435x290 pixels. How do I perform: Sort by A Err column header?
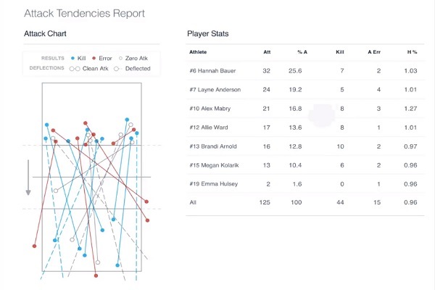(x=374, y=52)
